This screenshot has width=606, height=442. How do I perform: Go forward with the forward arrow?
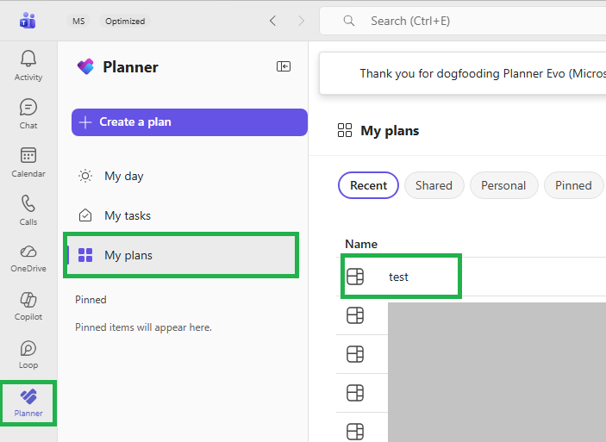(302, 21)
